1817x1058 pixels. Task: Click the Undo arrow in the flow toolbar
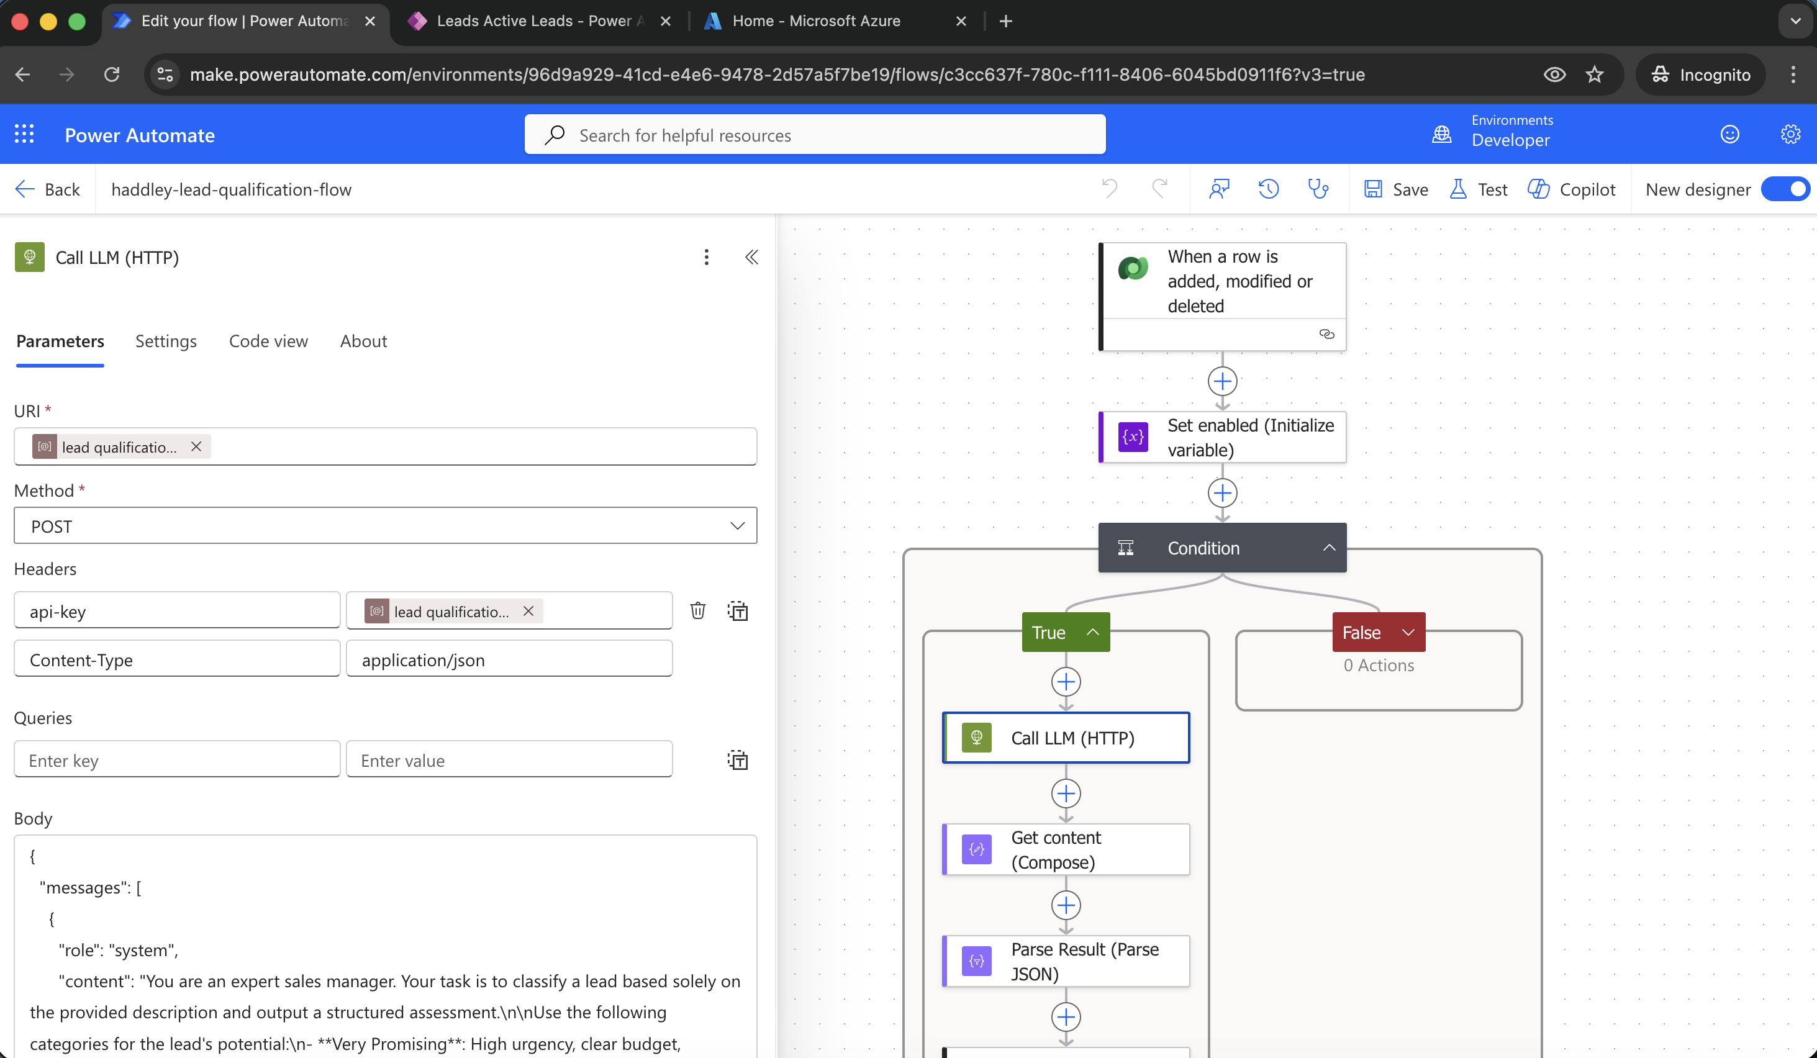coord(1109,189)
